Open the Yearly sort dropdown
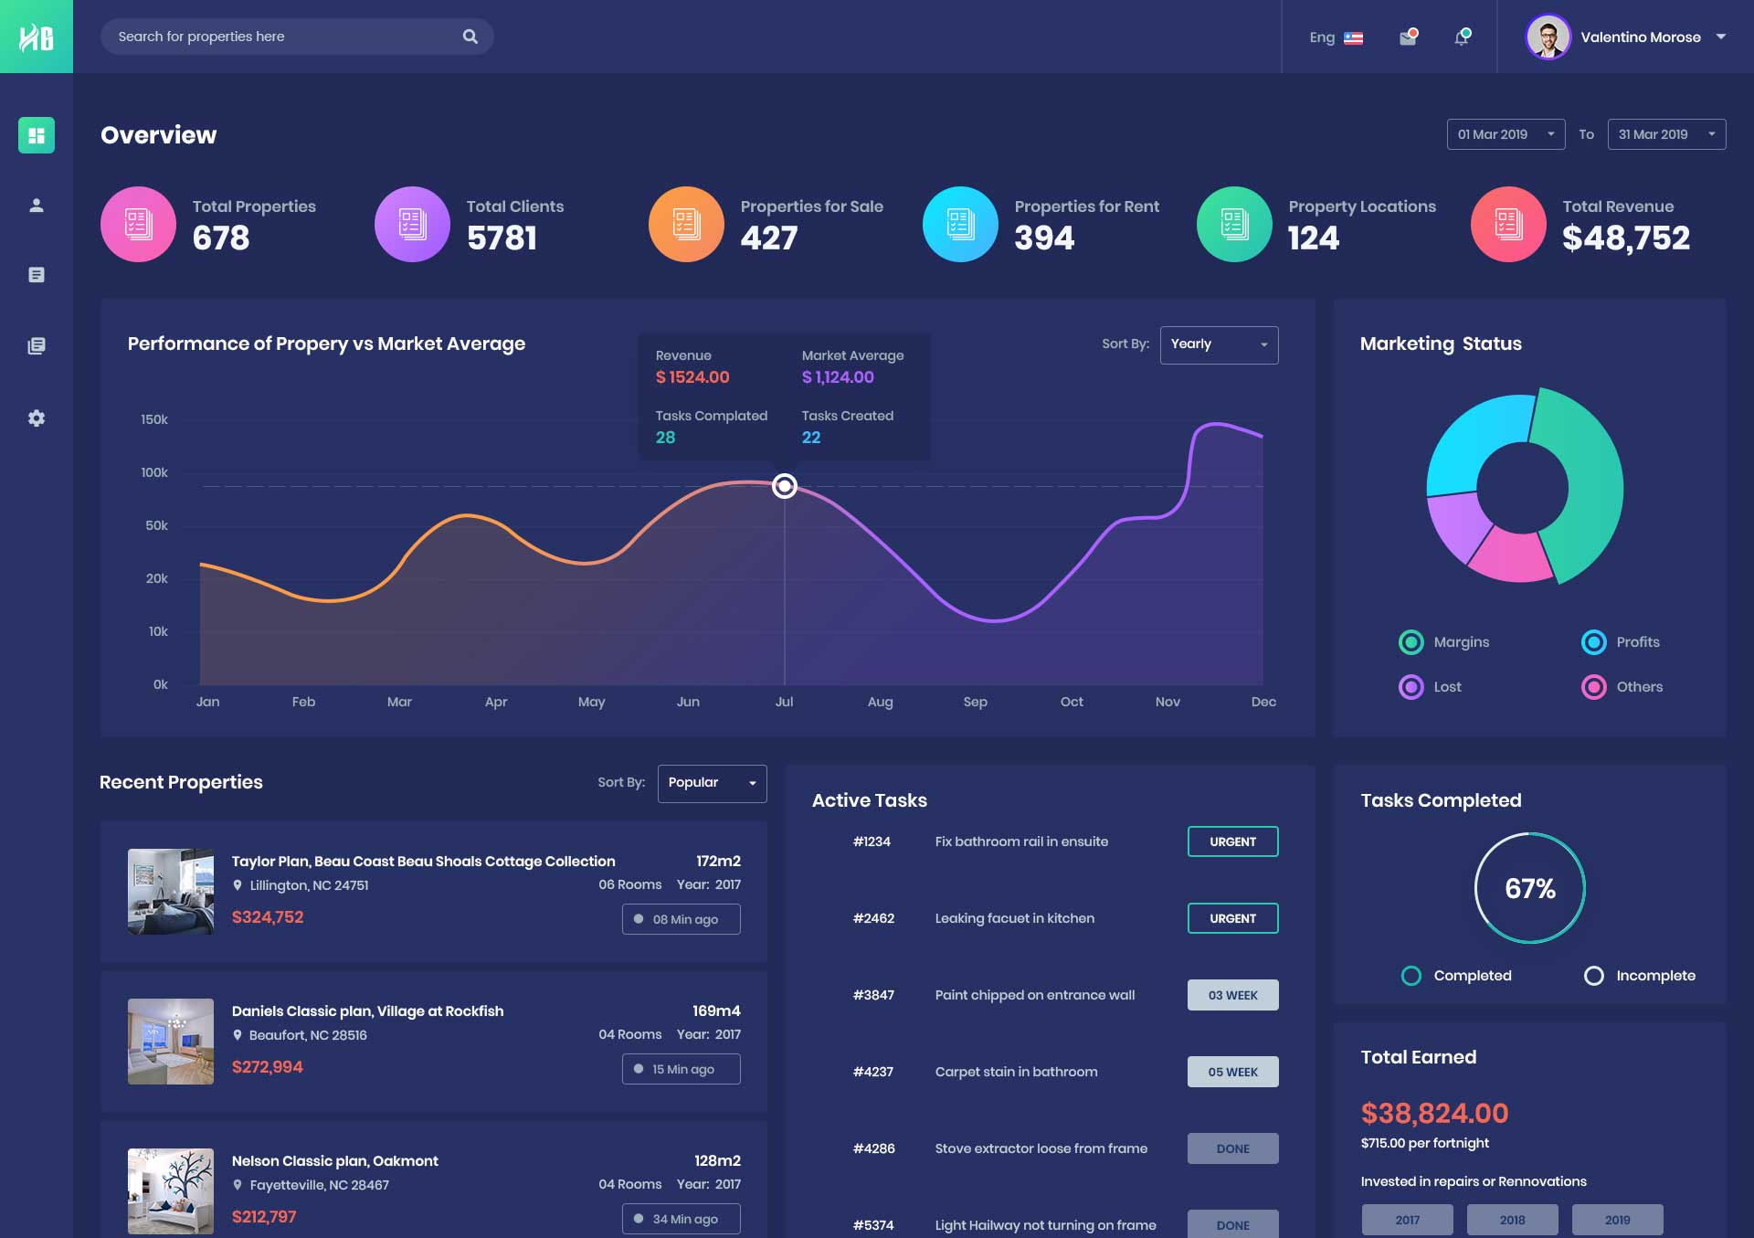1754x1238 pixels. pos(1219,344)
